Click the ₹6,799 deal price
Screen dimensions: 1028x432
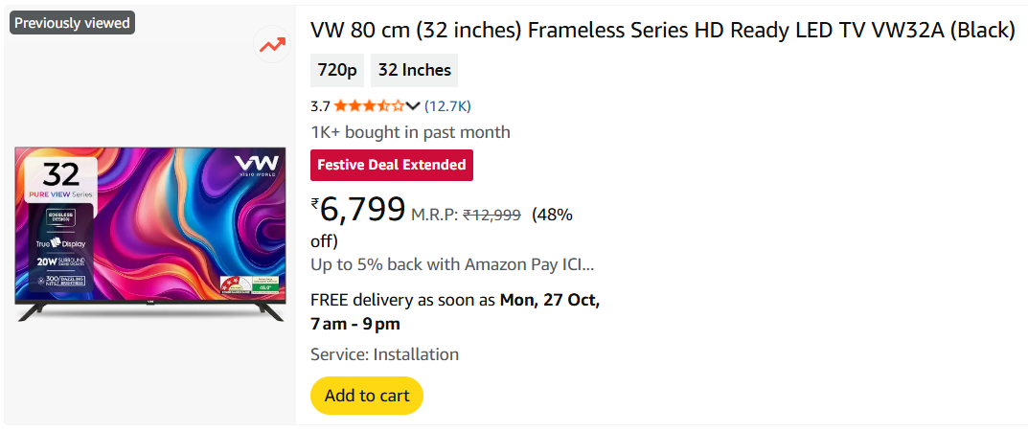coord(358,209)
